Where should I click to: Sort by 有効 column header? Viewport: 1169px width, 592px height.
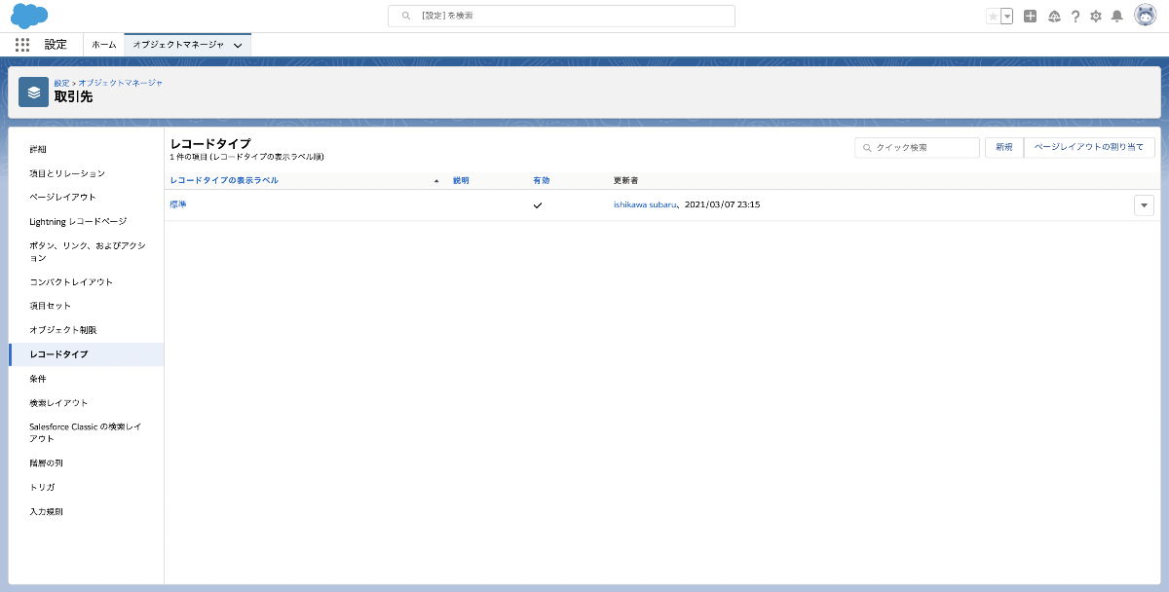coord(541,181)
